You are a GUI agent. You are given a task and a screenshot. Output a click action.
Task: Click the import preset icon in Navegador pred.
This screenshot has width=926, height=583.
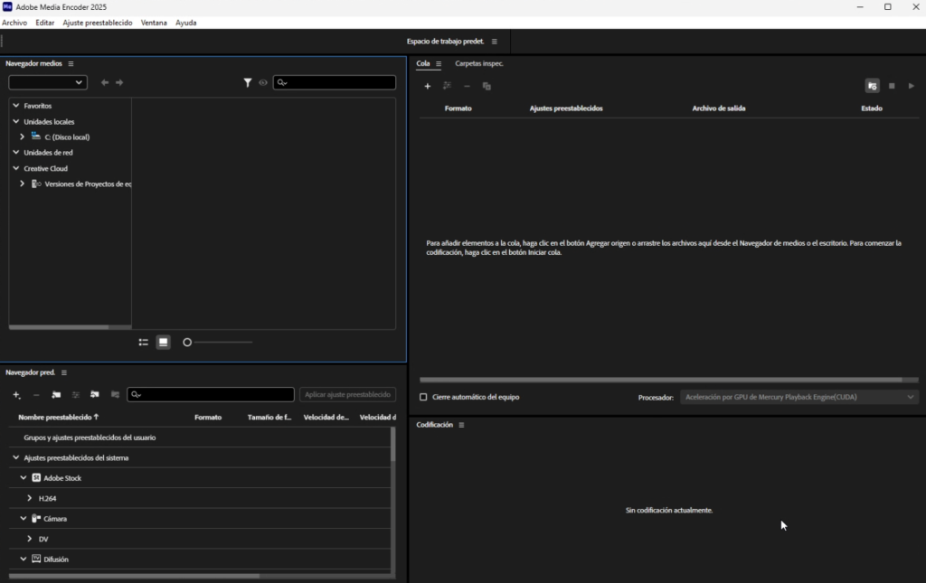tap(95, 395)
